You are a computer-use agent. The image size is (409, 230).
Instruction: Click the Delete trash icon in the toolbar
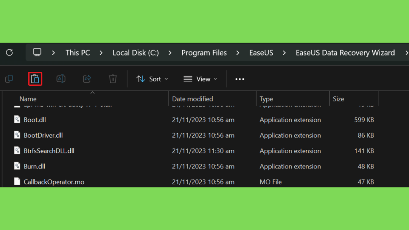(x=113, y=79)
